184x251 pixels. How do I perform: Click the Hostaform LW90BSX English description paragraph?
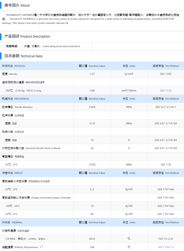pos(88,21)
